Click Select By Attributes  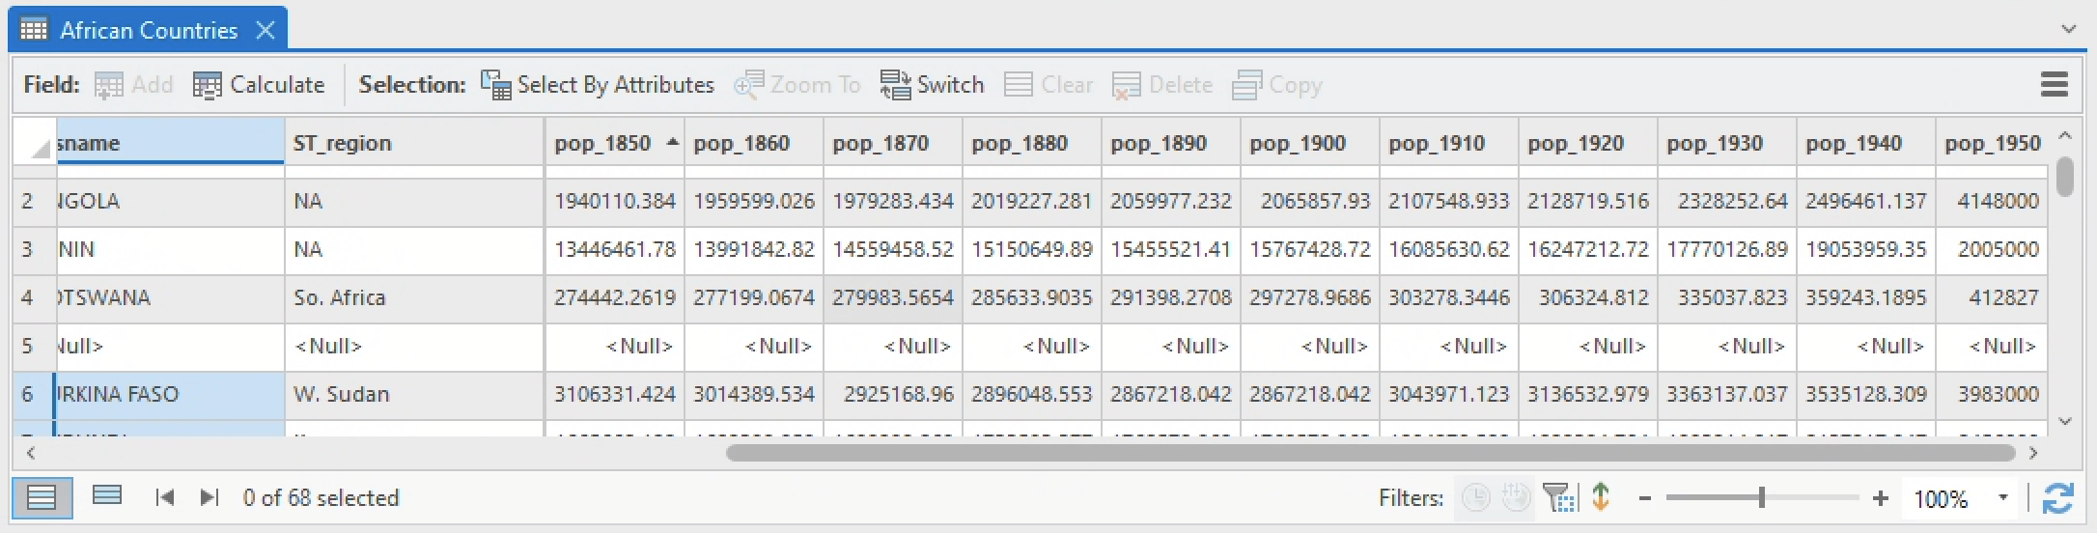598,85
